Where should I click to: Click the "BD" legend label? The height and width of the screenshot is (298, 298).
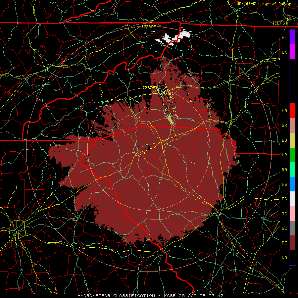284,140
